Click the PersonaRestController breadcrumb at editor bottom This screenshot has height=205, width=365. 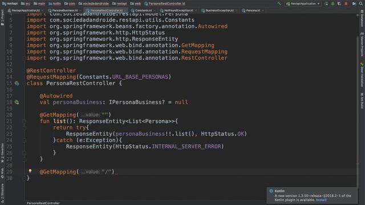[x=43, y=203]
